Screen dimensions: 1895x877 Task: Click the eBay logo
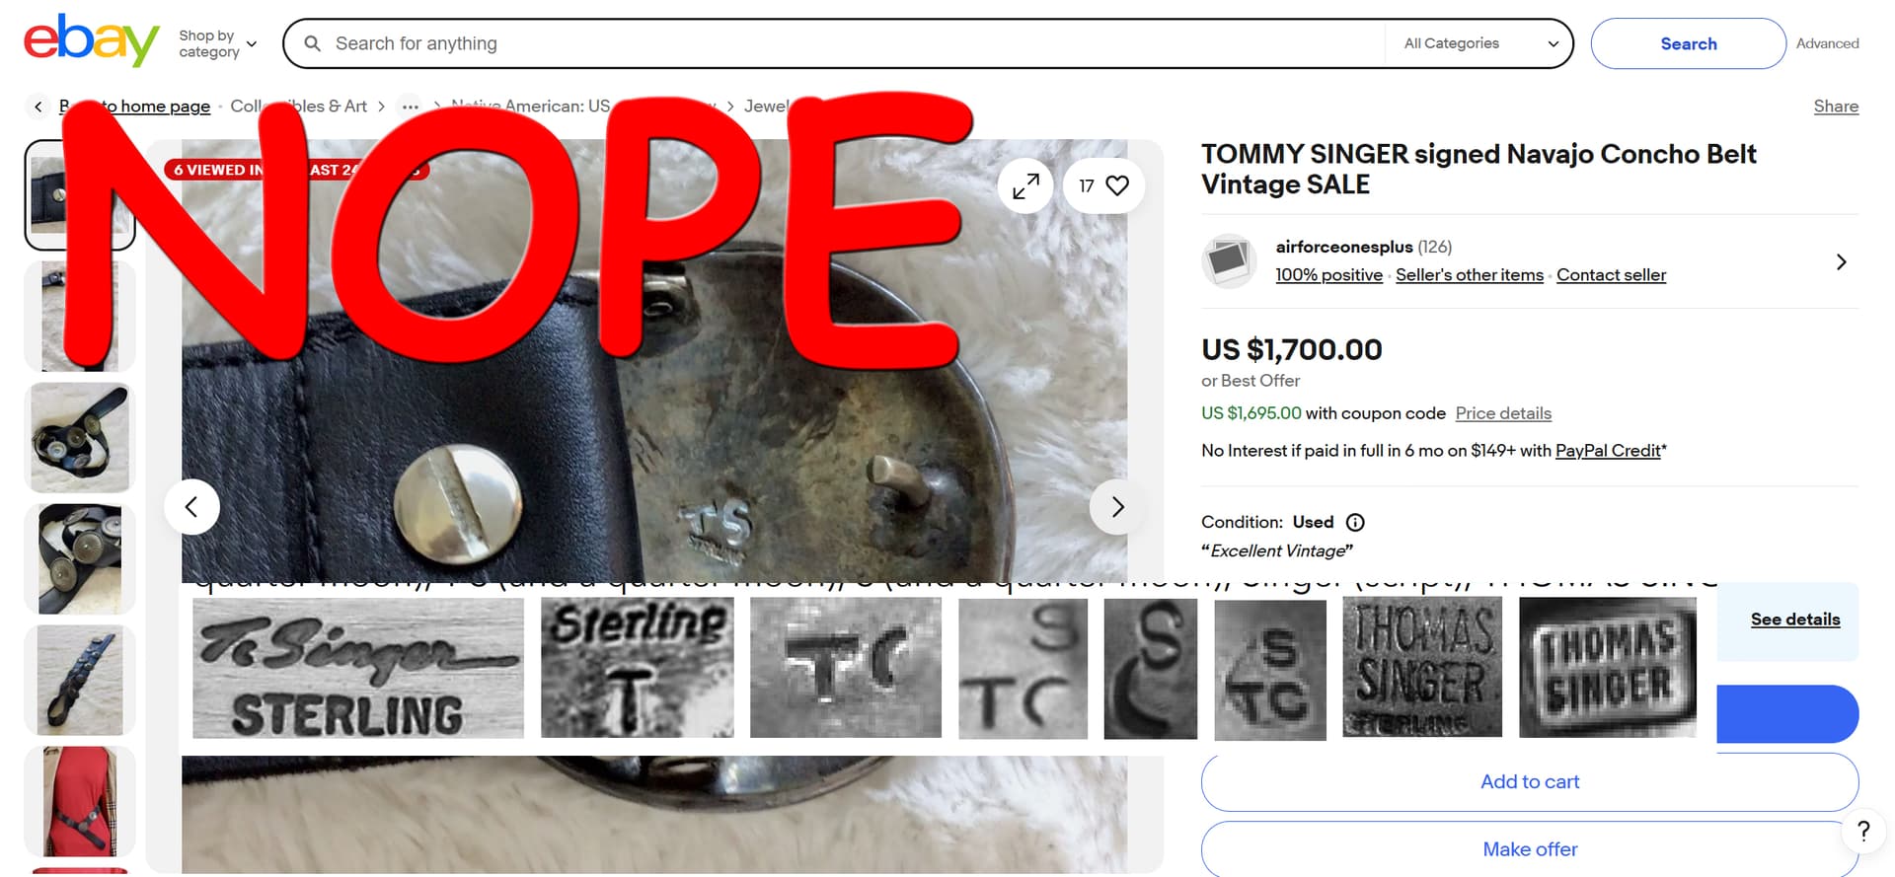[x=91, y=41]
